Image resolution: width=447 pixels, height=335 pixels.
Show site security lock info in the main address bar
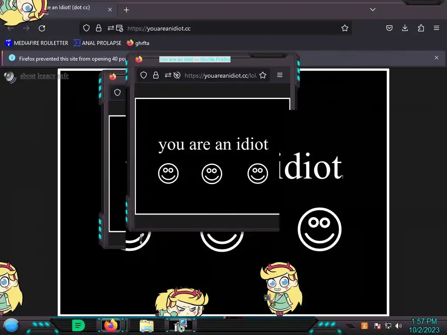click(x=99, y=28)
